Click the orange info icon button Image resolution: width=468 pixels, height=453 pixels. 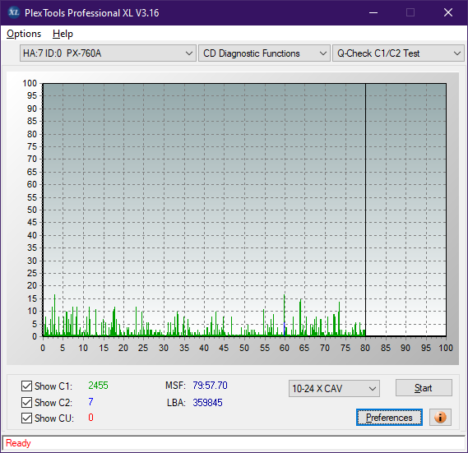coord(440,417)
